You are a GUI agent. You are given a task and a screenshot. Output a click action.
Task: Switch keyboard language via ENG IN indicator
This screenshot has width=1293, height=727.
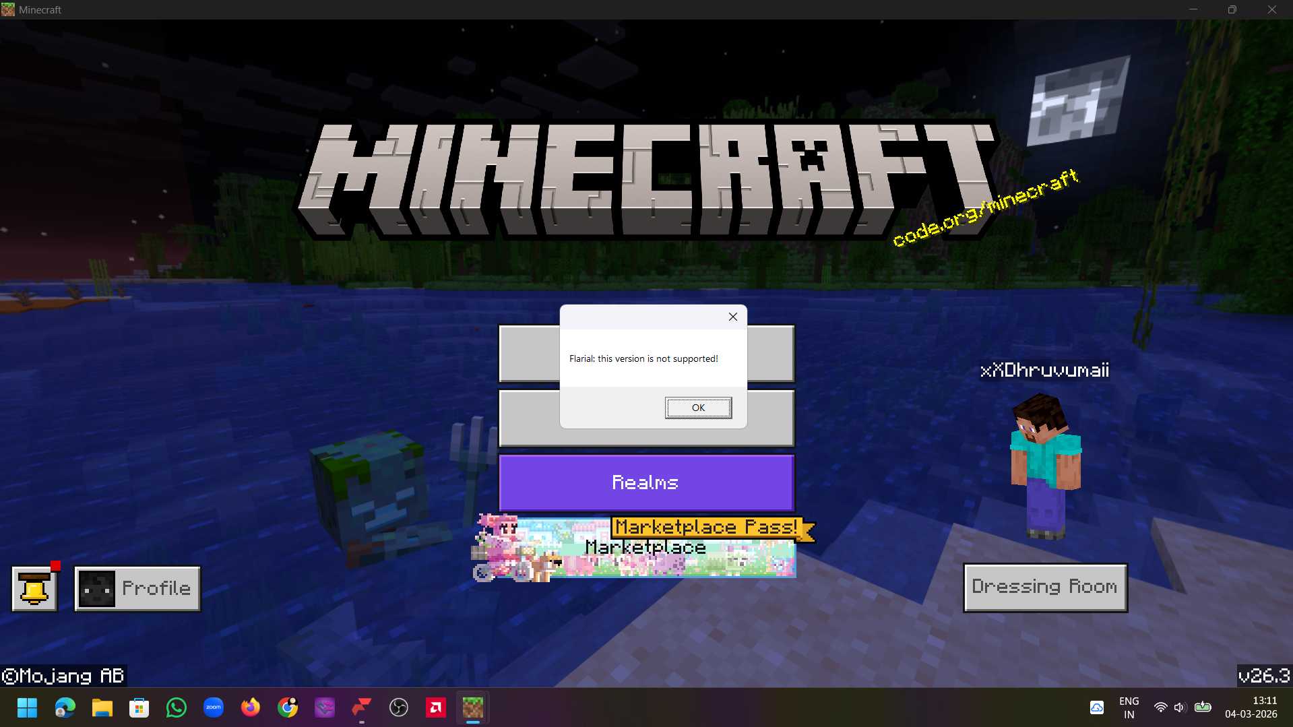coord(1129,707)
